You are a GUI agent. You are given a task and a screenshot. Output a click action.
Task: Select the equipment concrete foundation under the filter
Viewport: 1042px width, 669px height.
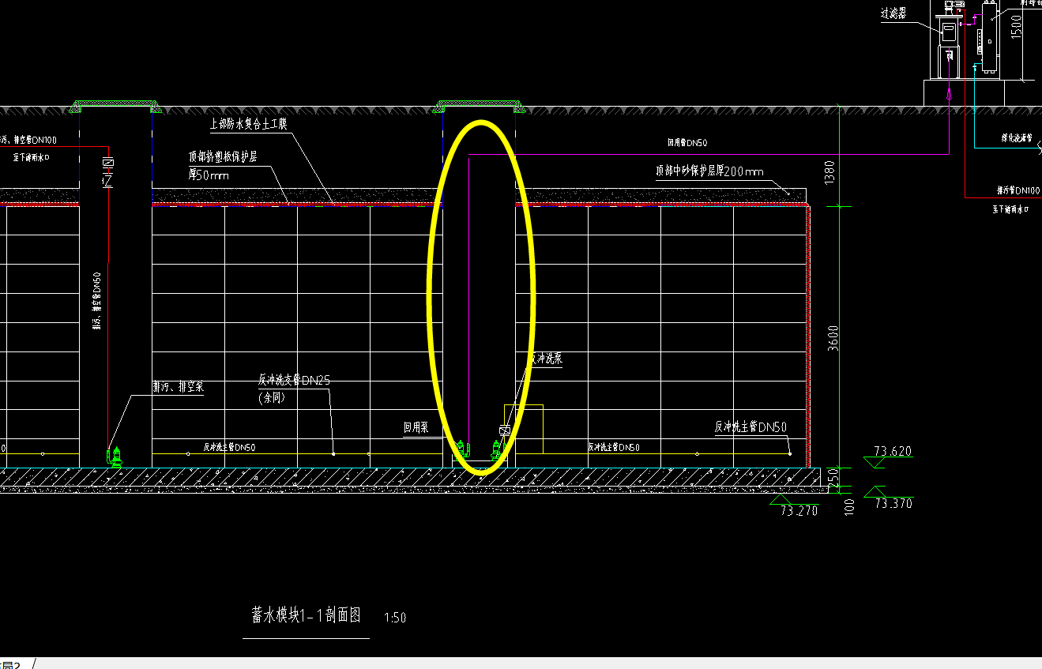[965, 92]
